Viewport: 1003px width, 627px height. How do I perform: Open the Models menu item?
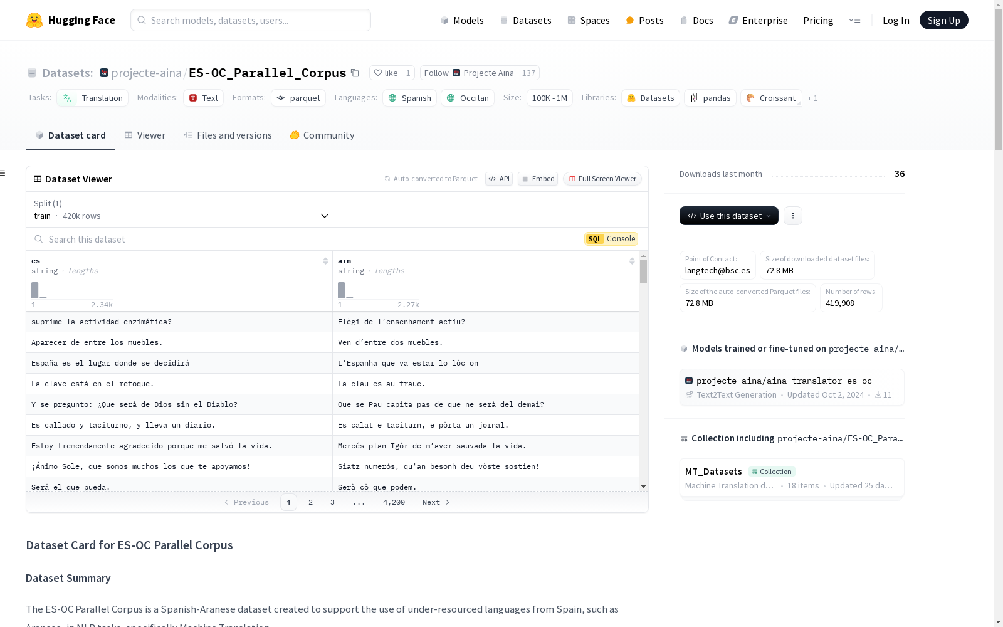point(462,20)
